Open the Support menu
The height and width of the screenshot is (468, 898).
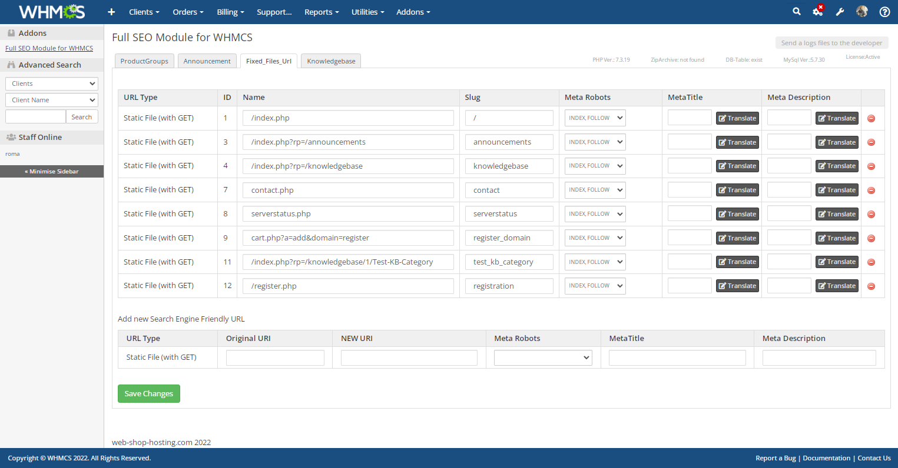click(274, 12)
